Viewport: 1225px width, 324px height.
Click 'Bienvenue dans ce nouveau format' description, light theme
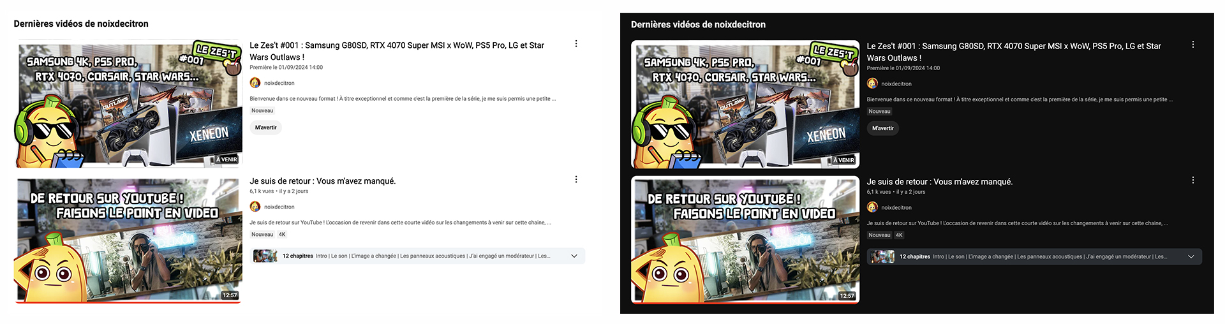click(x=403, y=99)
